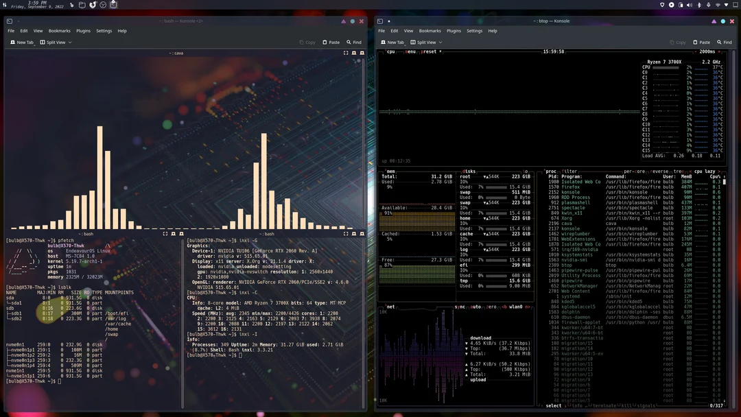Open the volume icon in the system tray
Image resolution: width=741 pixels, height=417 pixels.
(689, 5)
